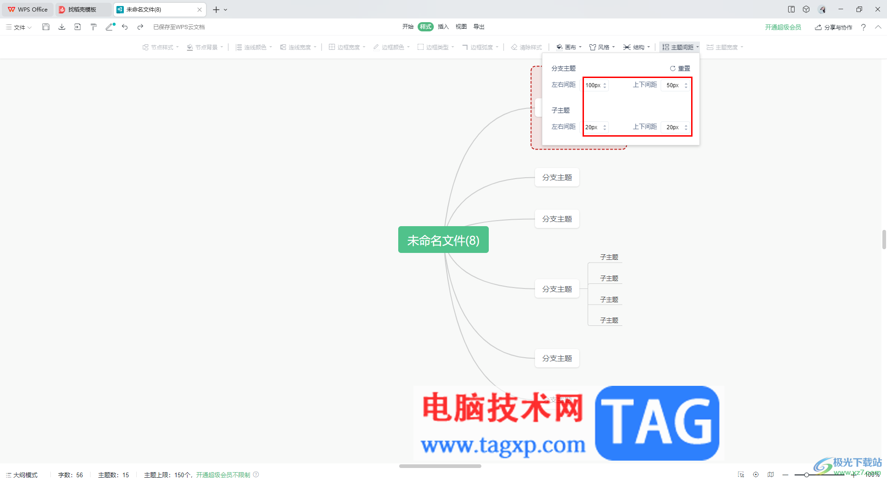Viewport: 887px width, 480px height.
Task: Select the bottommost 子主题 node
Action: pos(609,320)
